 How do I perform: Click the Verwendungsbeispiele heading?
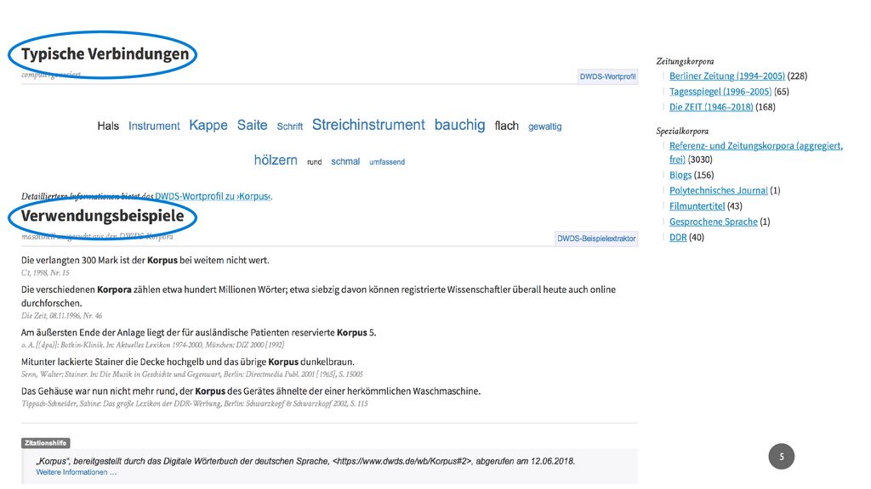click(x=102, y=216)
